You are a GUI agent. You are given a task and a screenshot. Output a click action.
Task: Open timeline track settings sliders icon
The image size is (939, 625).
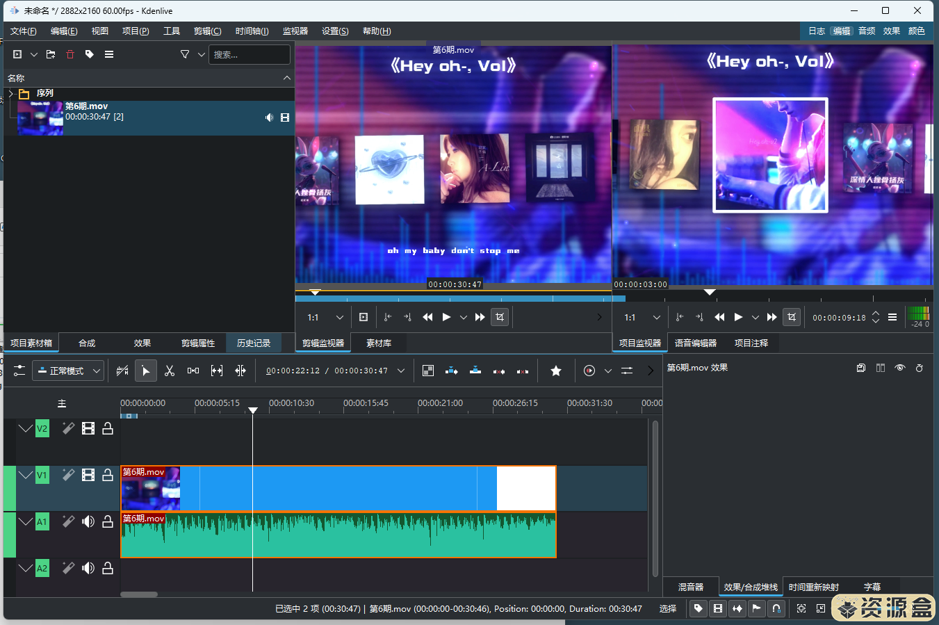19,371
